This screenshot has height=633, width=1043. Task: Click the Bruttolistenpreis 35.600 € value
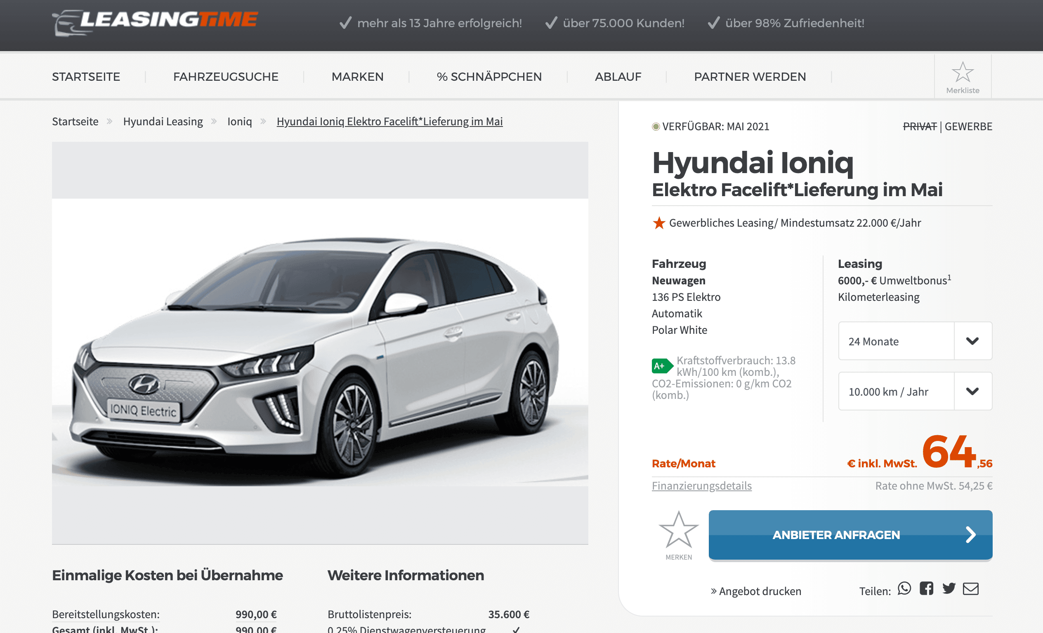click(509, 614)
